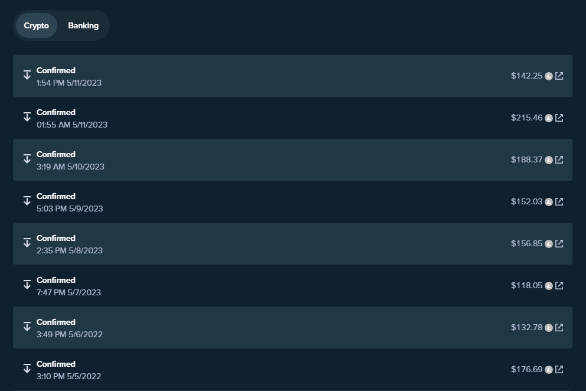Open external link for $215.46 transaction
Viewport: 586px width, 391px height.
point(559,118)
